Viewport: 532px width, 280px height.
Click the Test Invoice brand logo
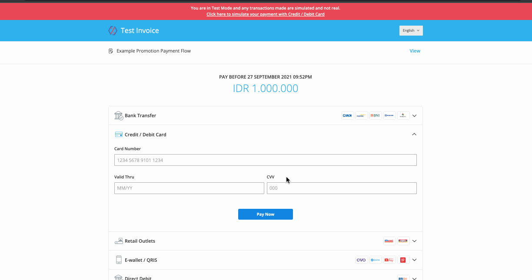pos(113,30)
